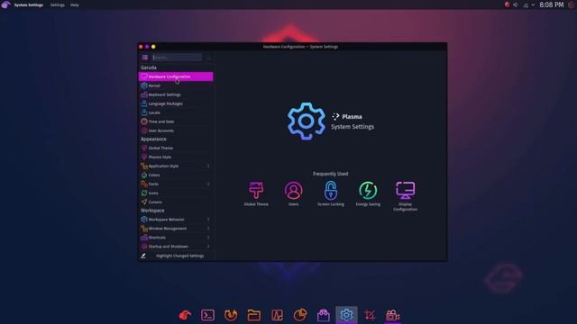
Task: Click the System Settings gear in the dock
Action: point(346,315)
